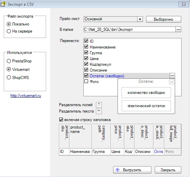Image resolution: width=190 pixels, height=177 pixels.
Task: Choose фактический остаток option
Action: [x=146, y=106]
